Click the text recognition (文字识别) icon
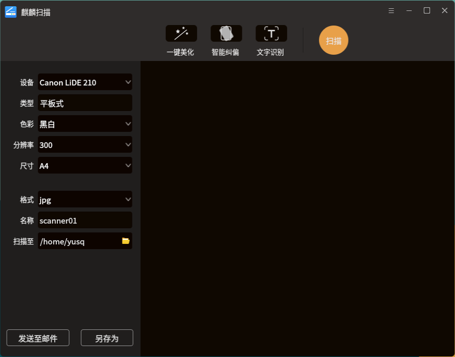Image resolution: width=455 pixels, height=357 pixels. (x=272, y=33)
